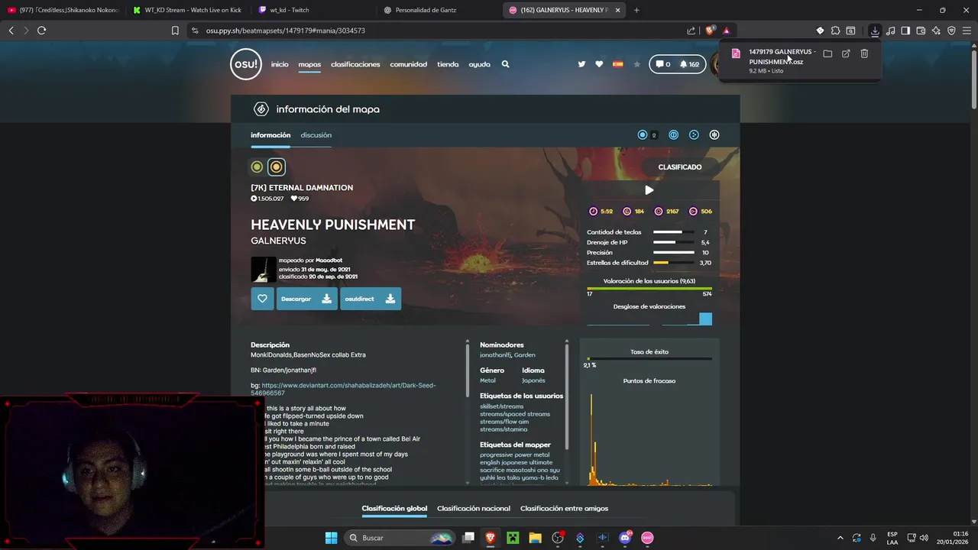Reload the page with refresh button
Screen dimensions: 978x550
[41, 31]
